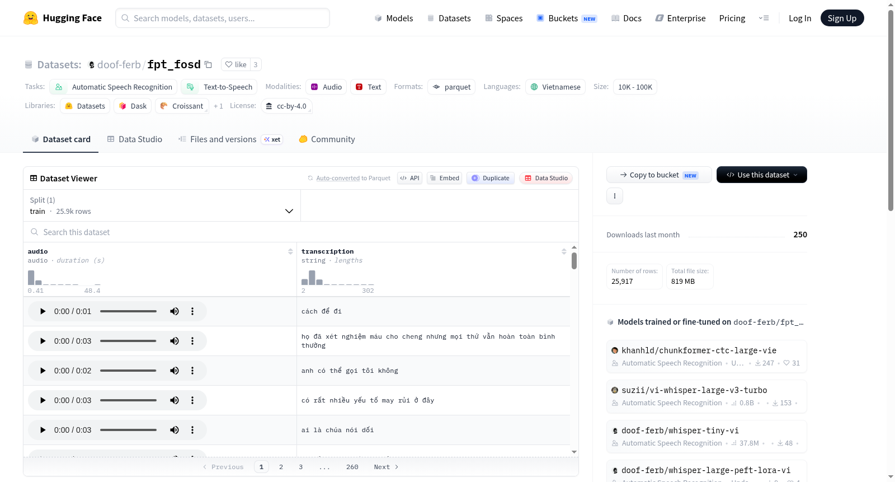Play the audio for the "ai là chúa nói dối" row
Screen dimensions: 895x482
(x=43, y=430)
